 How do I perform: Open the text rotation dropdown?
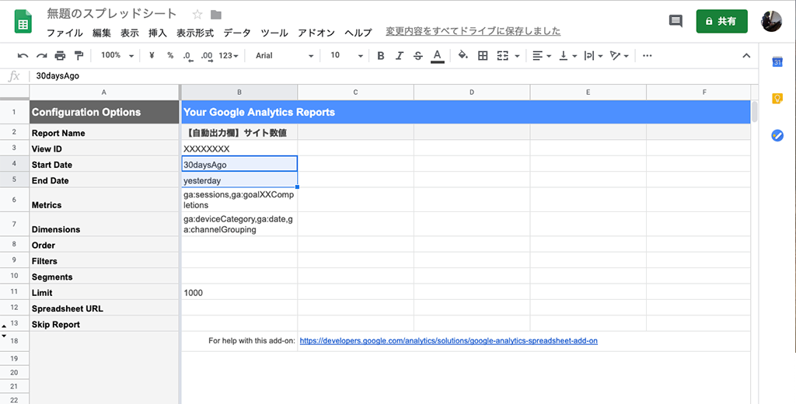pos(620,56)
